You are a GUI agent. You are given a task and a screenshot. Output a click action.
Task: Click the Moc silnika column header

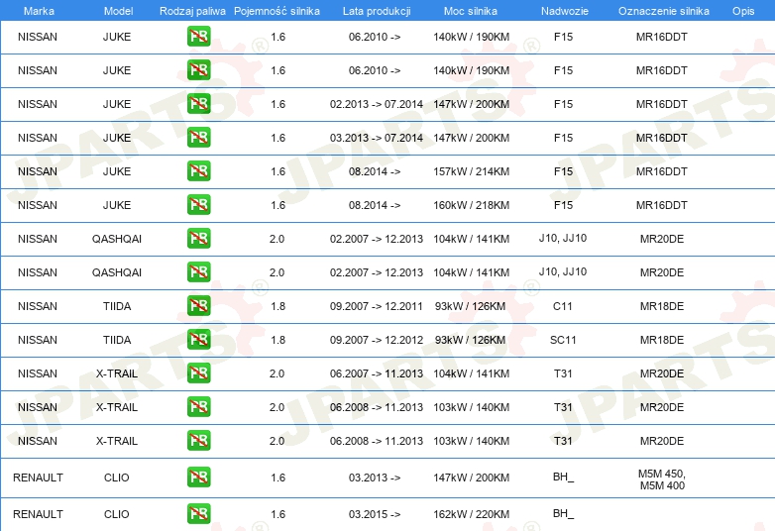point(471,11)
